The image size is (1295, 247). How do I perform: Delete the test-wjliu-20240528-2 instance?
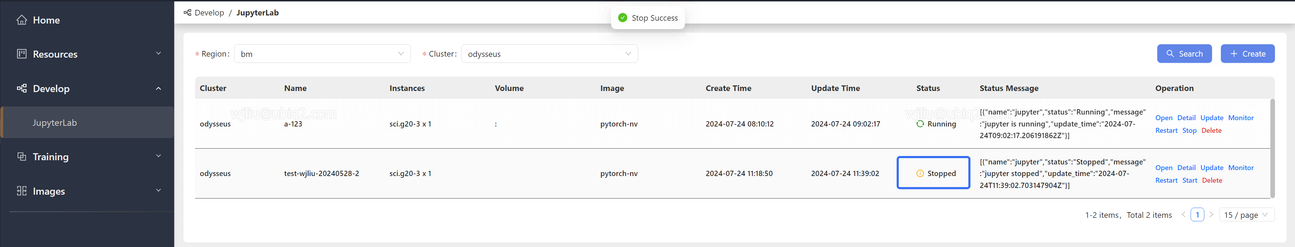tap(1212, 180)
